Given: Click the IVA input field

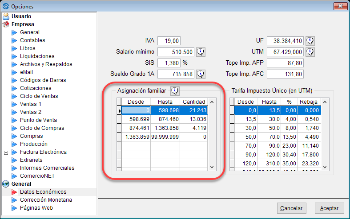Looking at the screenshot, I should (x=169, y=41).
